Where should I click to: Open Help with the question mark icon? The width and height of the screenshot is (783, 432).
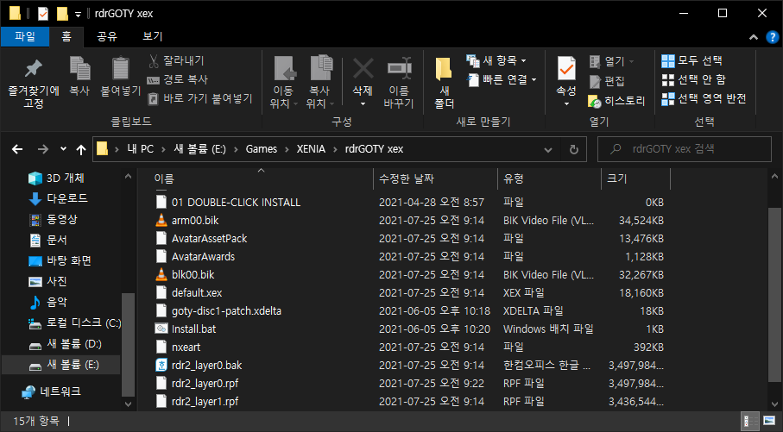772,37
